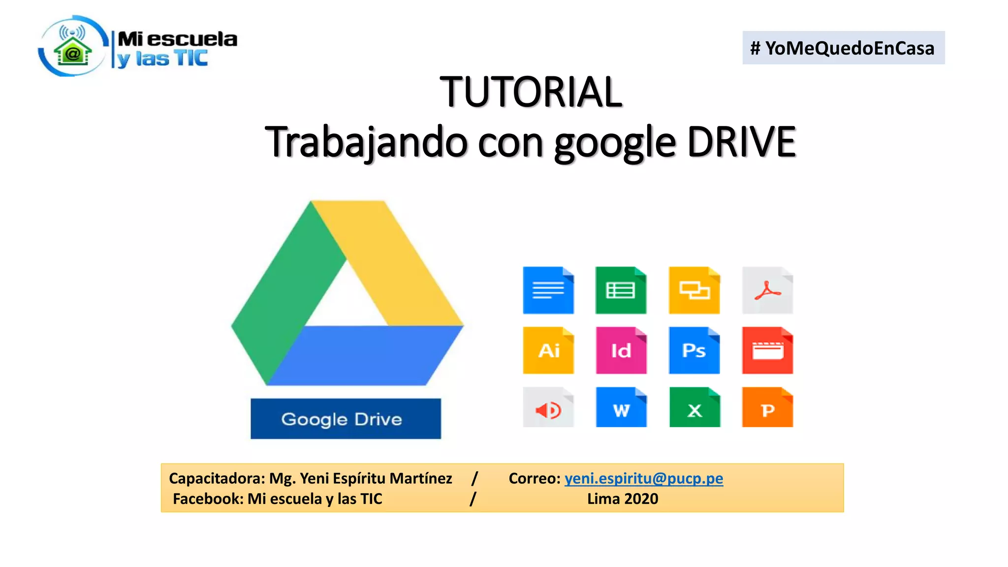Open the yeni.espiritu@pucp.pe email link
Image resolution: width=1008 pixels, height=567 pixels.
[643, 478]
